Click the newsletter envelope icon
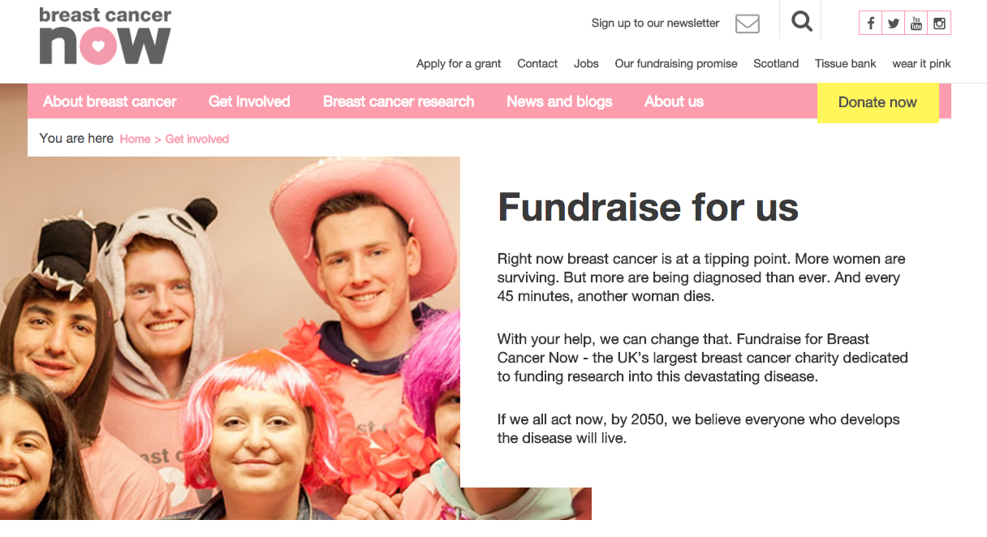The image size is (987, 537). pyautogui.click(x=748, y=24)
